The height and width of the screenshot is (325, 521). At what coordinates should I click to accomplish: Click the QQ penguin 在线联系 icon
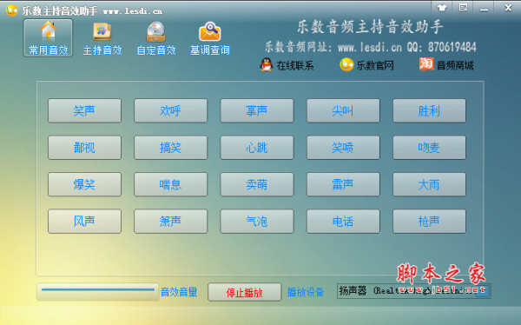(x=267, y=65)
